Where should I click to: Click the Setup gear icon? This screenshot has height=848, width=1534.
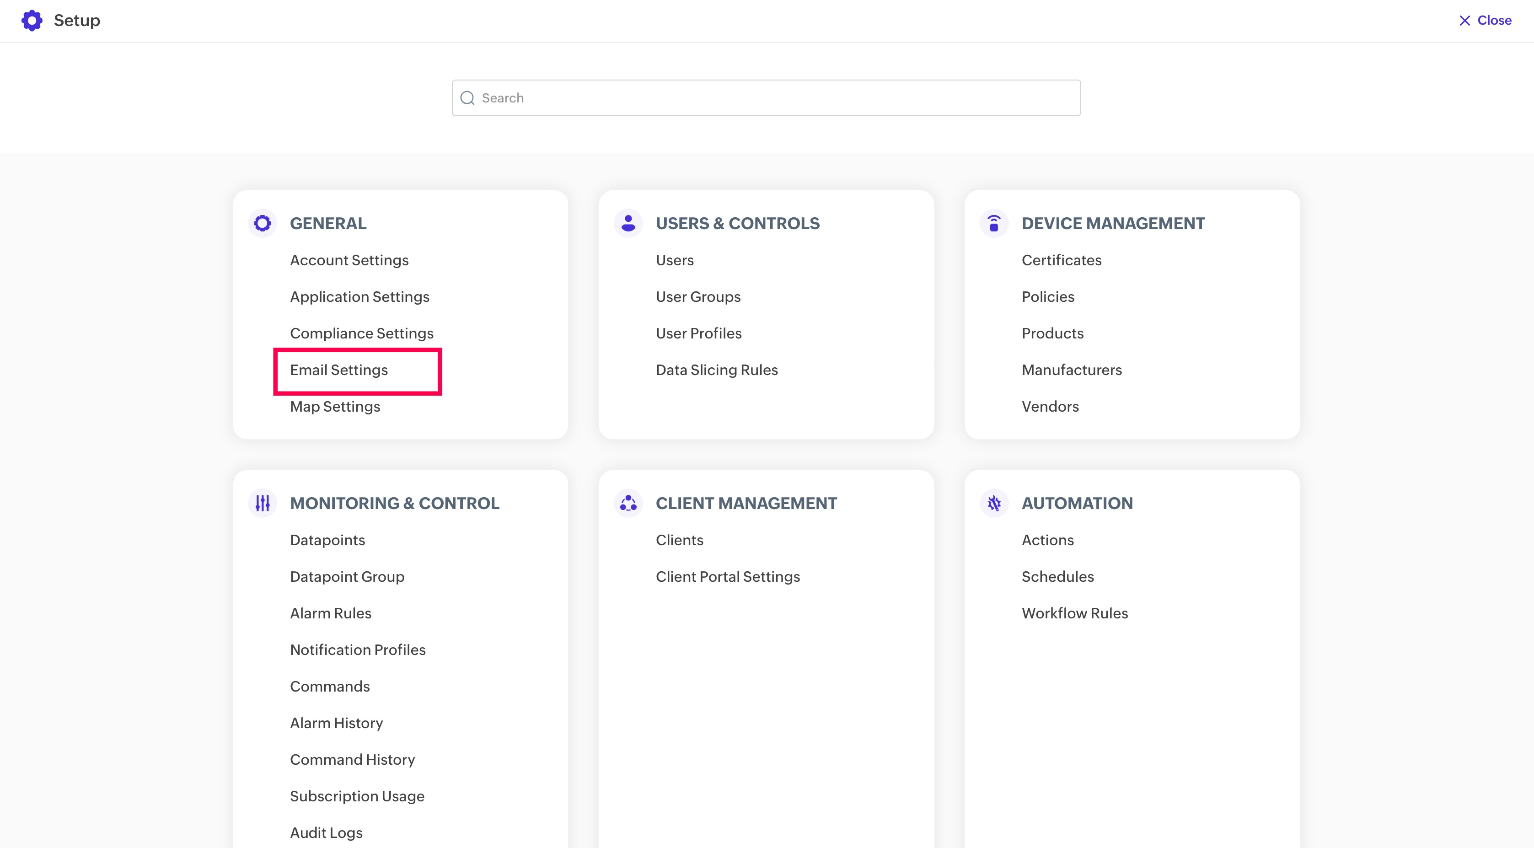32,20
